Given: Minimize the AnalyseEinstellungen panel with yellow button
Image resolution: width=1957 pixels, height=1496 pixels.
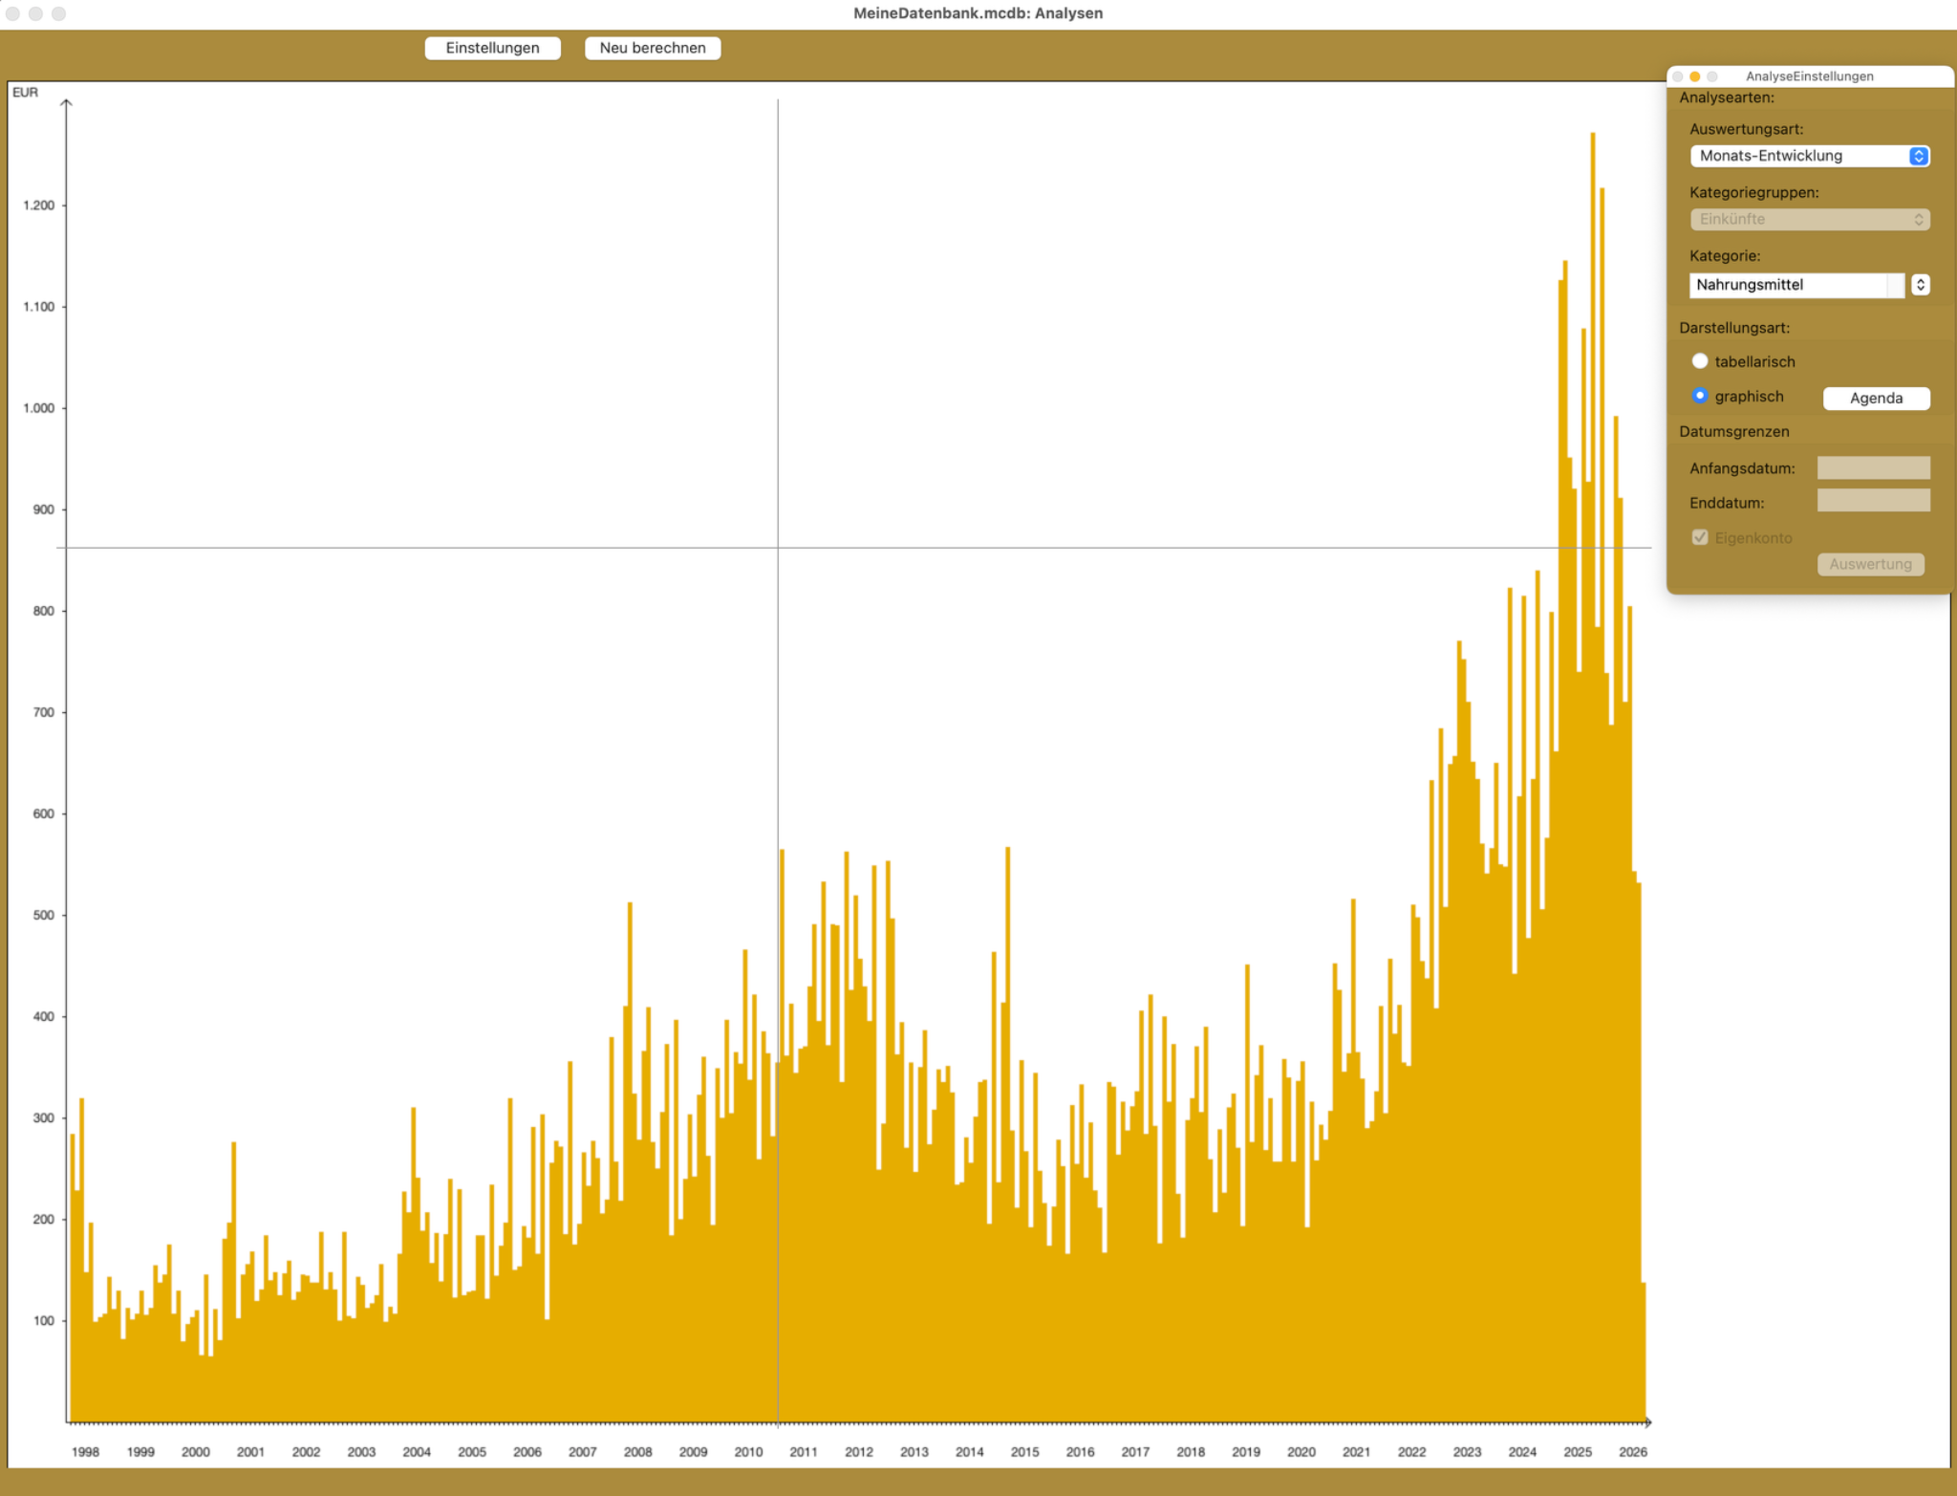Looking at the screenshot, I should 1694,76.
